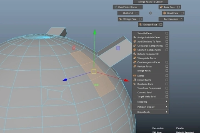
Task: Open Multi-Cut options box
Action: 137,13
